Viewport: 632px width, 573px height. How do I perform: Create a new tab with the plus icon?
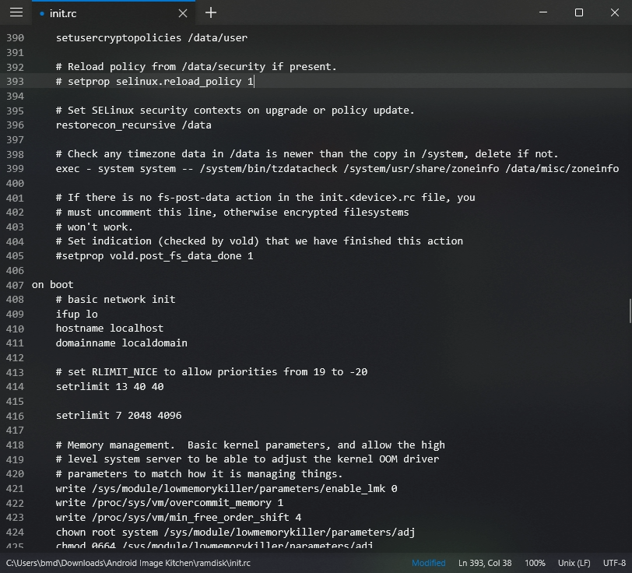(x=210, y=13)
